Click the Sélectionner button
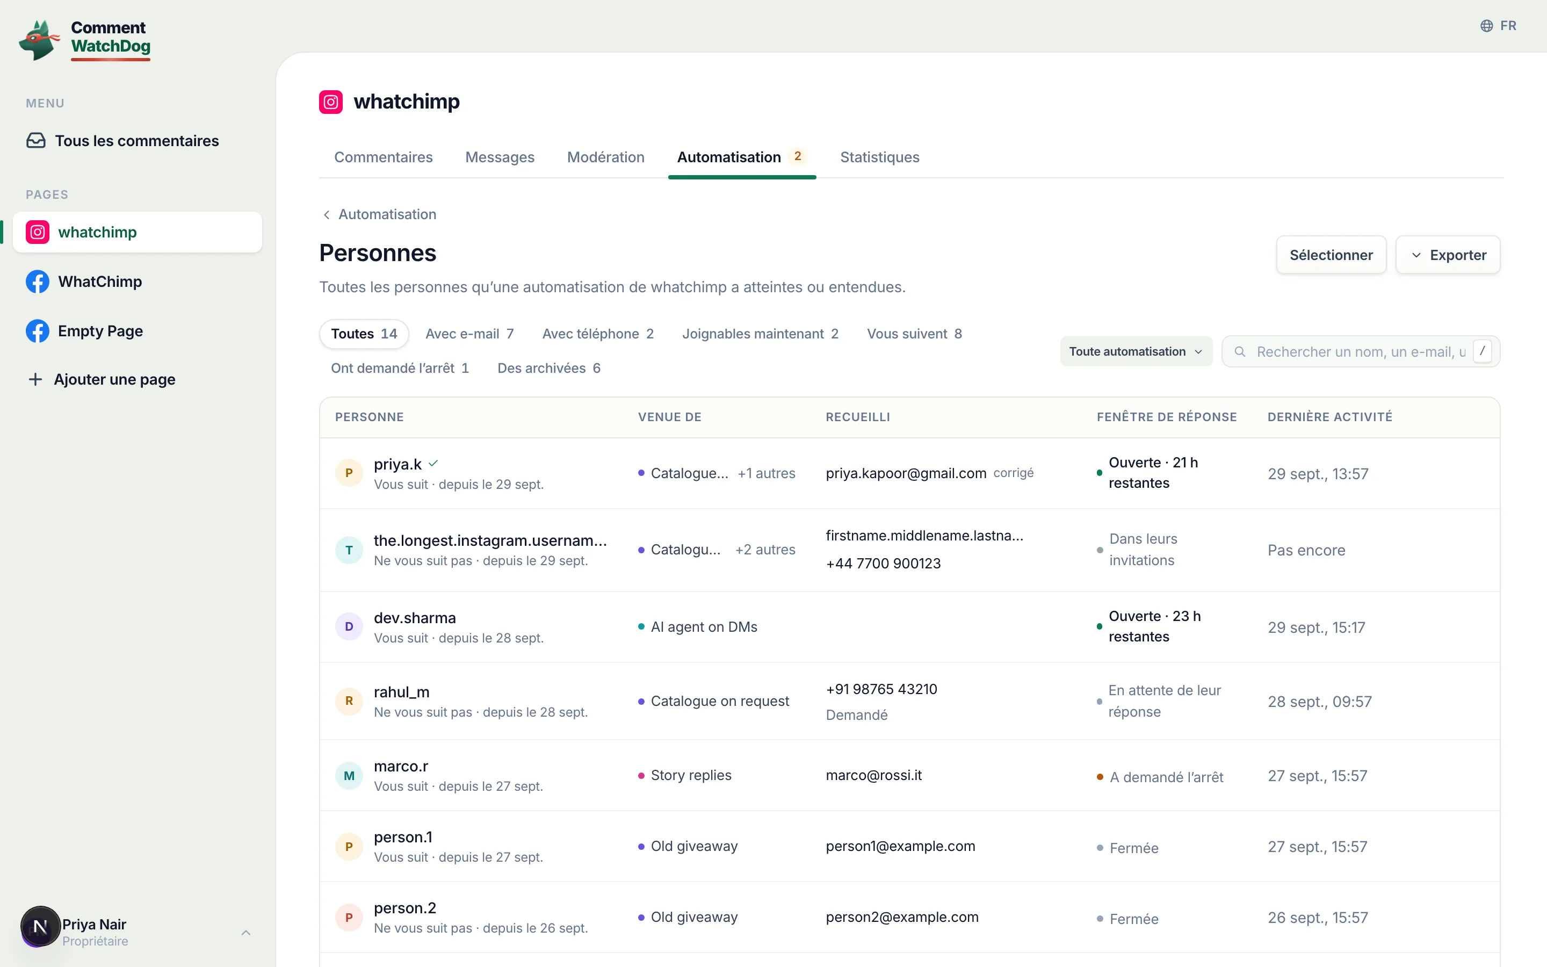Image resolution: width=1547 pixels, height=967 pixels. coord(1331,255)
